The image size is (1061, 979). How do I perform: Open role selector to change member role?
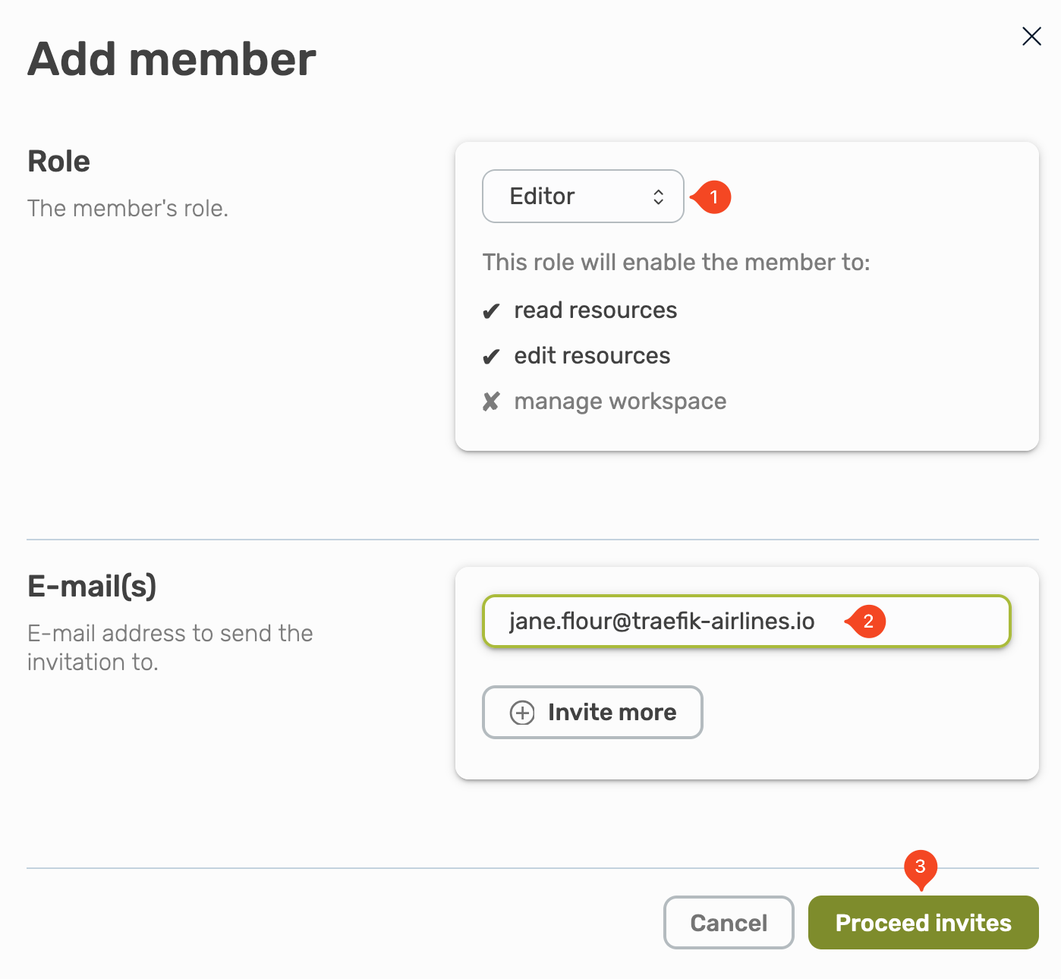(x=582, y=196)
